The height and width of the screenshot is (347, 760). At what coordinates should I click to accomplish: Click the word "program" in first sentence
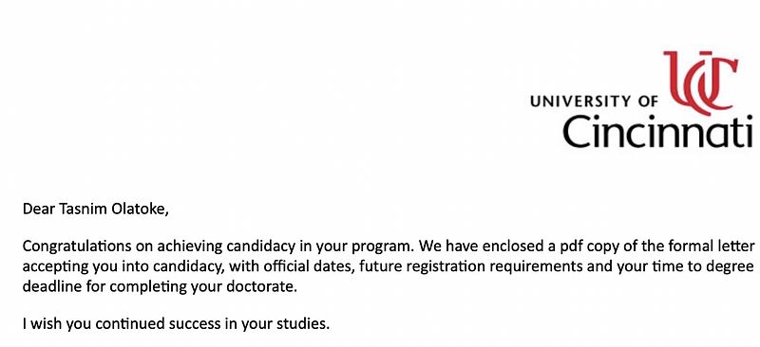click(383, 247)
